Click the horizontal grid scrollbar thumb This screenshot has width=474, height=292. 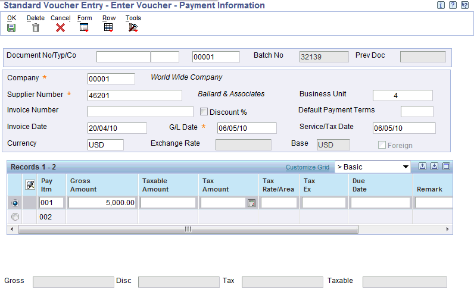(x=188, y=229)
